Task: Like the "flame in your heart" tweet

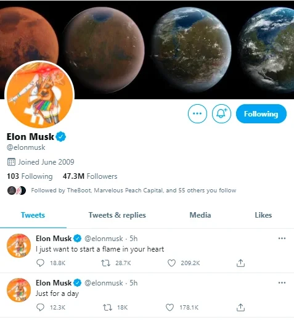Action: (x=171, y=263)
